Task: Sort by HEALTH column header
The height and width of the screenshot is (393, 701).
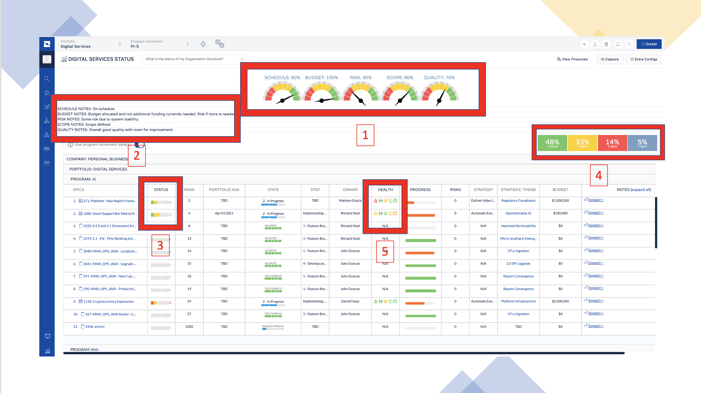Action: coord(385,190)
